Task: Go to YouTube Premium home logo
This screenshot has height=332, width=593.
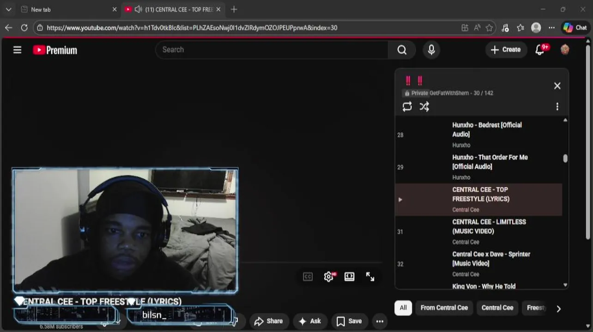Action: (x=55, y=50)
